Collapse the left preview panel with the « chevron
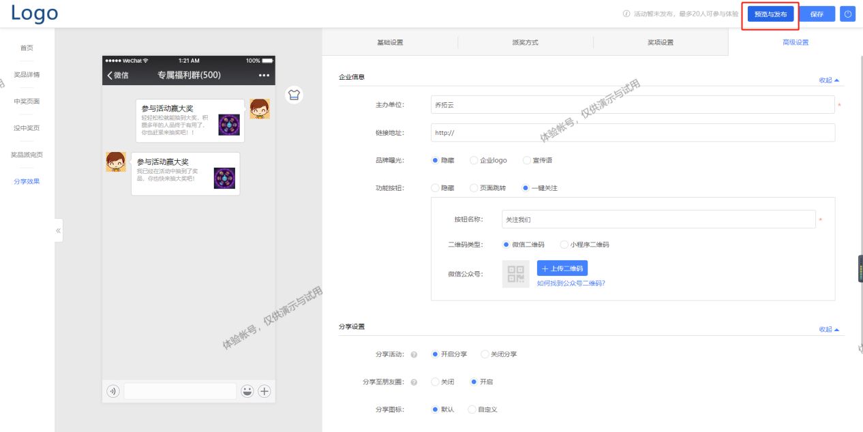The width and height of the screenshot is (863, 432). 58,230
